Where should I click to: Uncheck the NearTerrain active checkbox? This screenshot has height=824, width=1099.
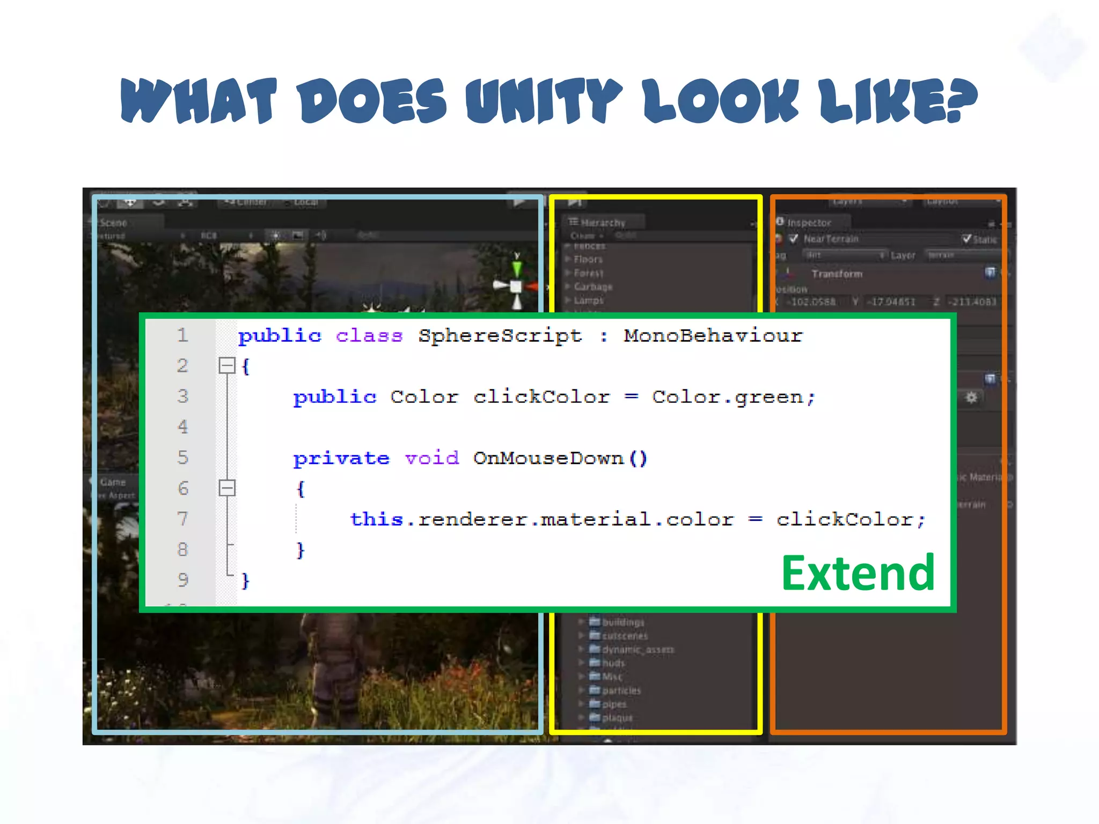point(794,239)
